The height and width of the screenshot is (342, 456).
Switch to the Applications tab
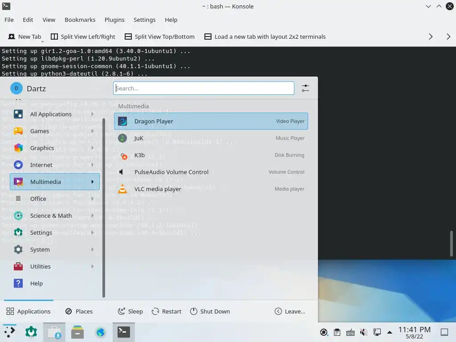[28, 311]
